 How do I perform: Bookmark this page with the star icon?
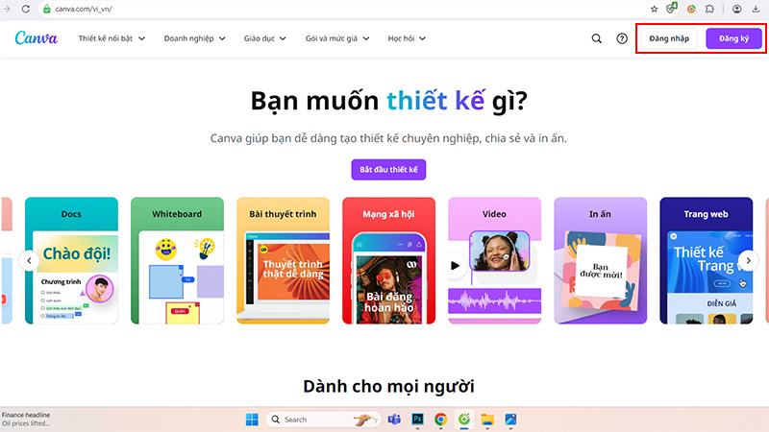pos(654,9)
